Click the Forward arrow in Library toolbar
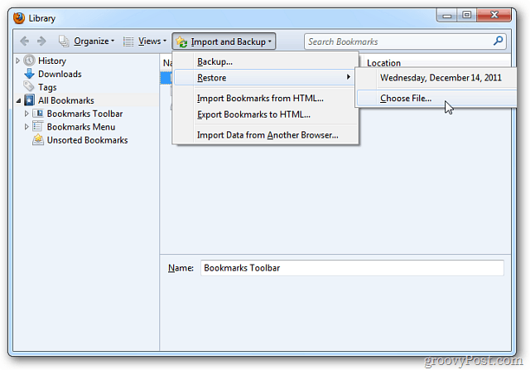The image size is (530, 370). (41, 41)
